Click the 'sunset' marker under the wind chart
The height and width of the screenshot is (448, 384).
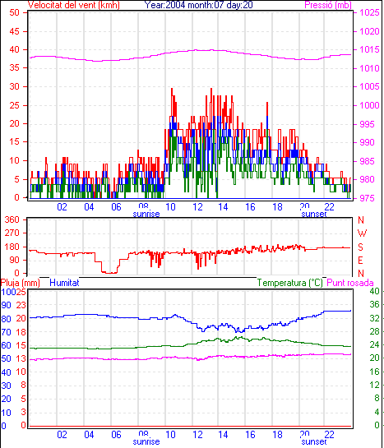[314, 214]
